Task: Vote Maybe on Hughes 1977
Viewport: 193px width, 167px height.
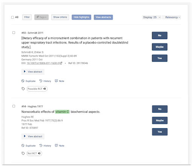Action: (x=160, y=120)
